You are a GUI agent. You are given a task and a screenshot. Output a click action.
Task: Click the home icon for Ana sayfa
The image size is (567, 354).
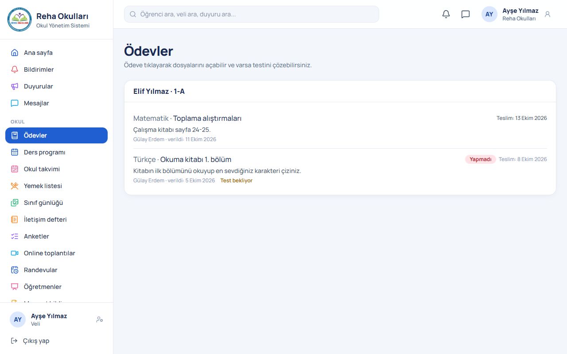point(15,53)
